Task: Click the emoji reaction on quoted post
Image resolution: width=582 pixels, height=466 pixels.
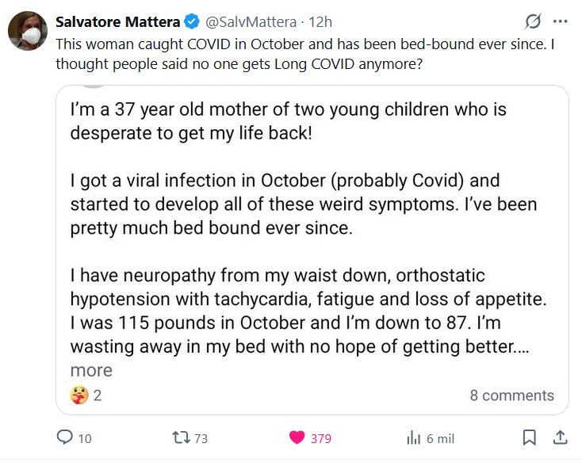Action: click(79, 395)
